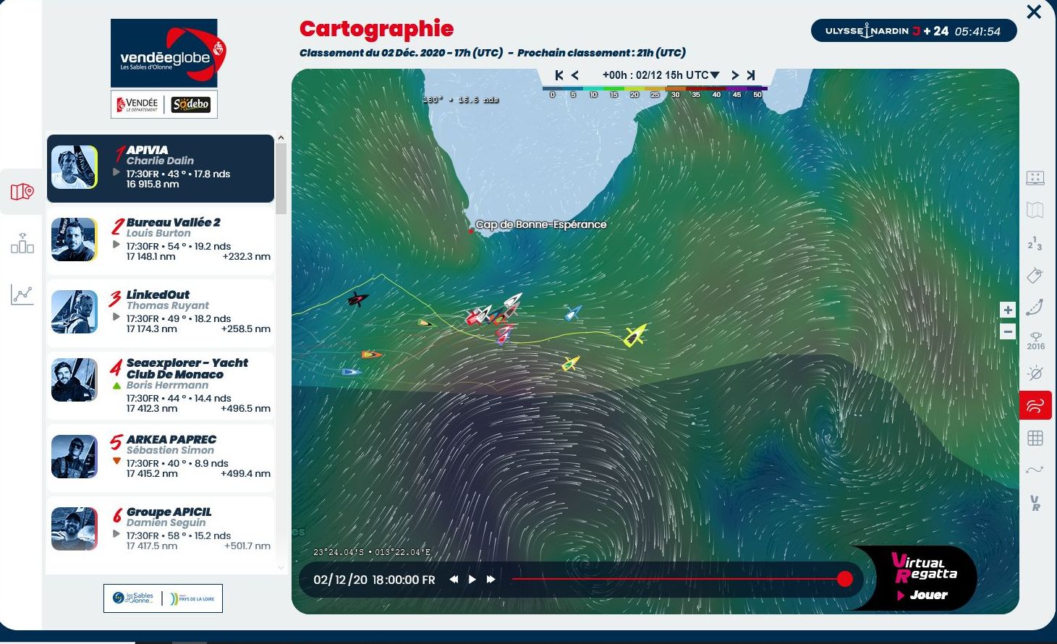Screen dimensions: 1057x644
Task: Zoom in on the map with plus button
Action: click(1008, 310)
